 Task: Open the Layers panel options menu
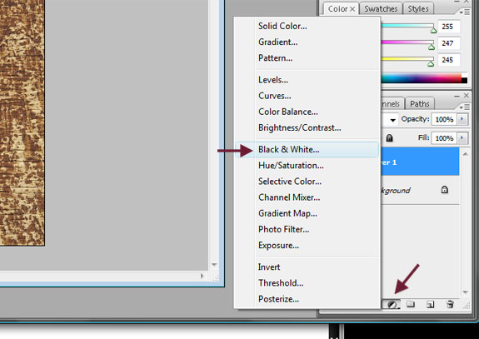tap(465, 107)
